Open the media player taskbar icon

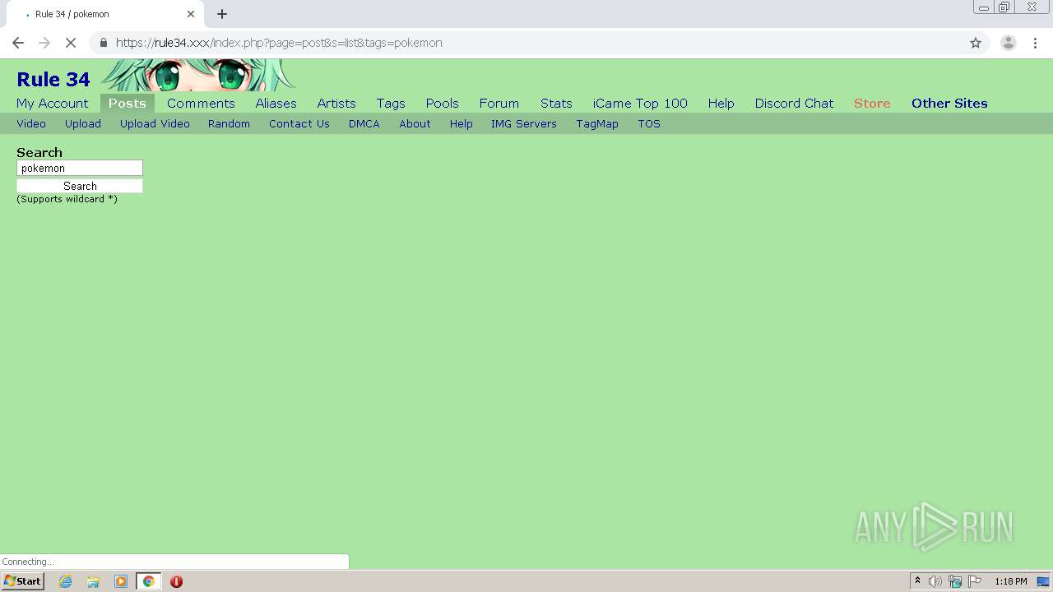[x=121, y=581]
